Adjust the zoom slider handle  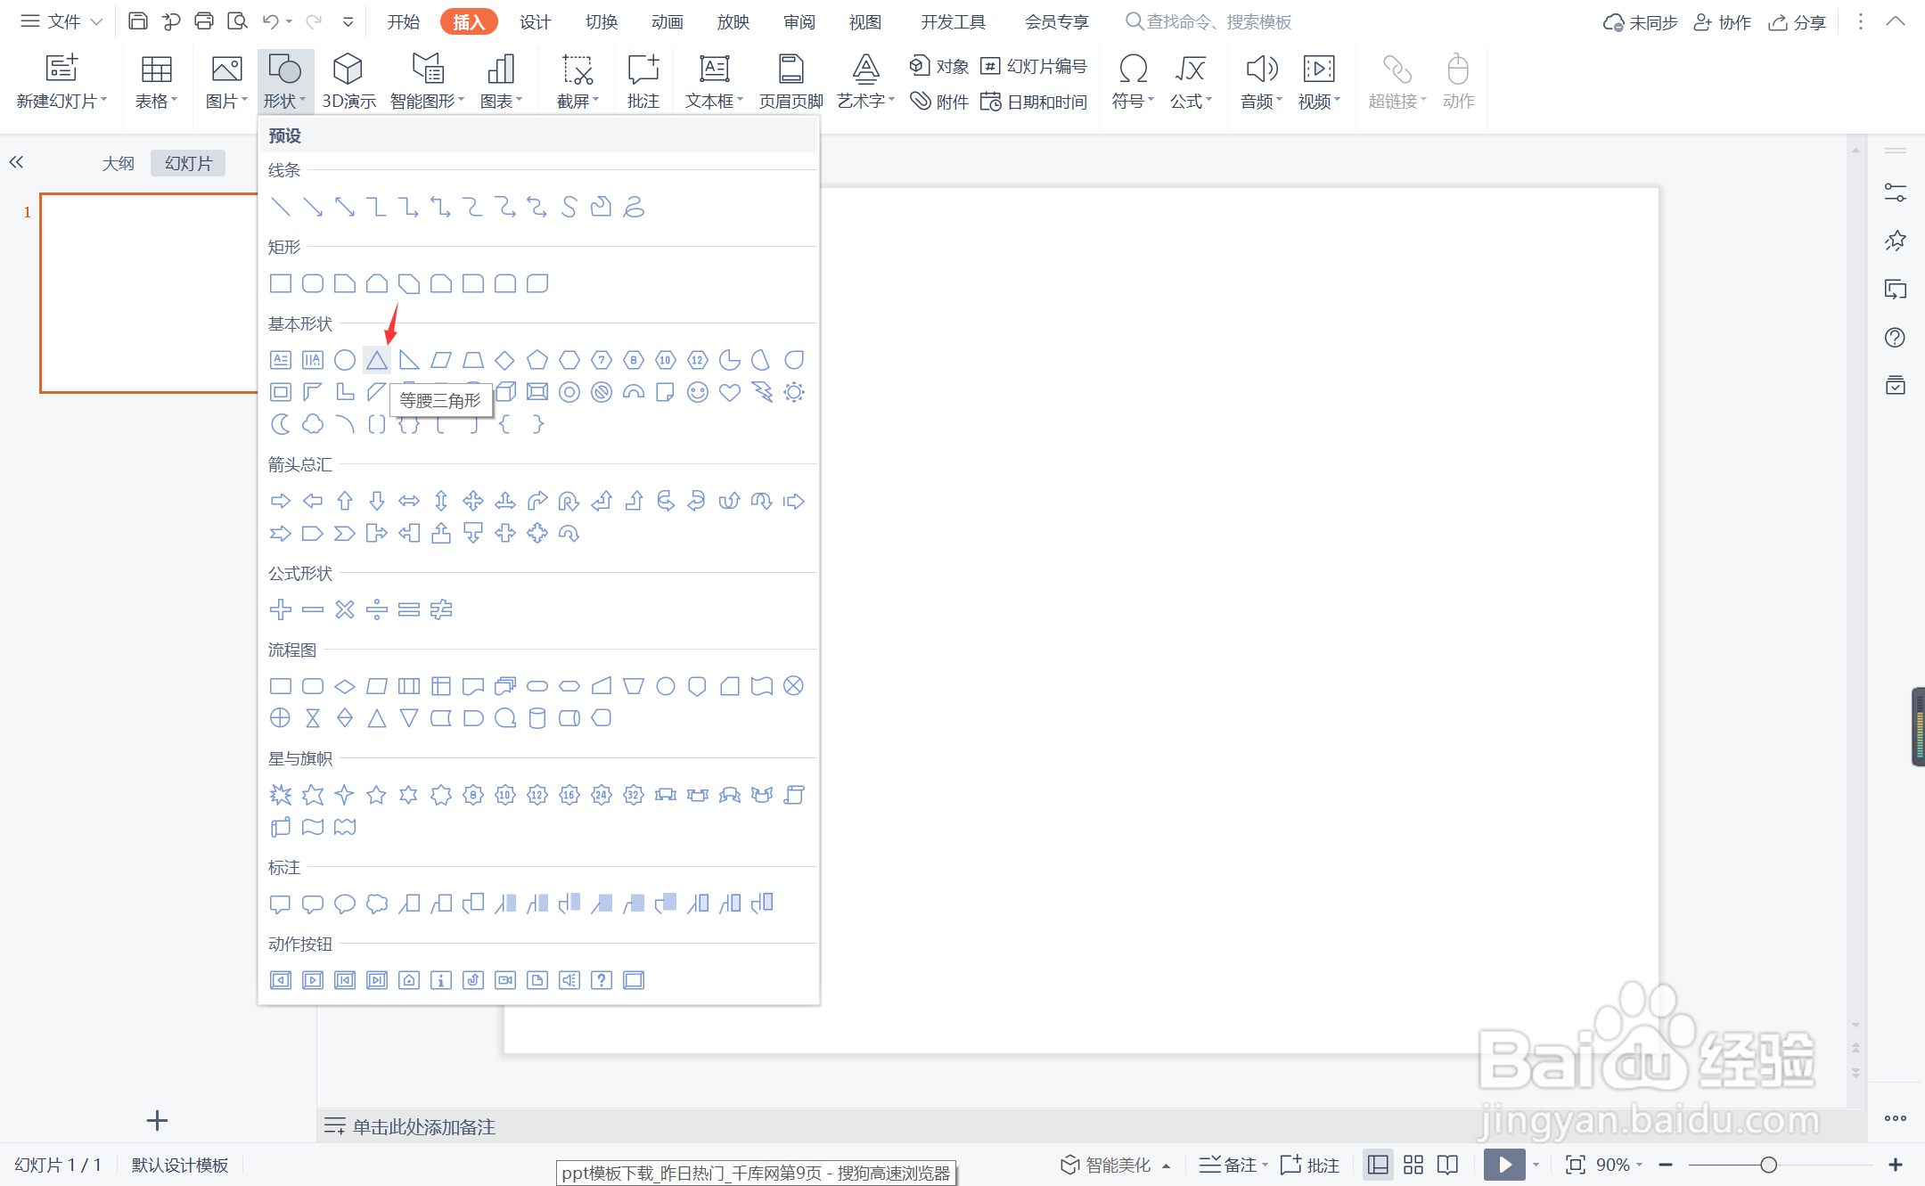tap(1769, 1165)
